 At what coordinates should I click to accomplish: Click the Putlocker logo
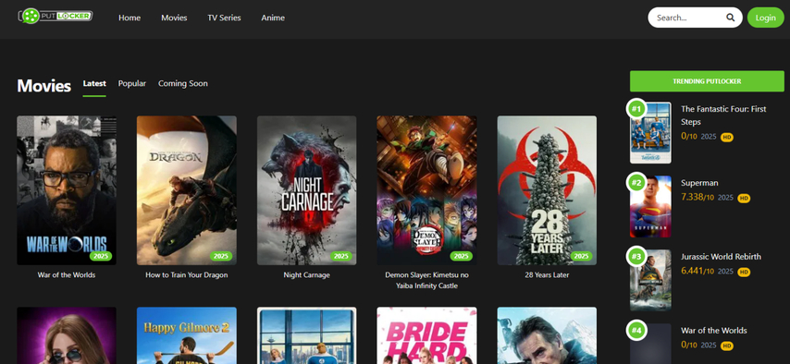(x=56, y=16)
